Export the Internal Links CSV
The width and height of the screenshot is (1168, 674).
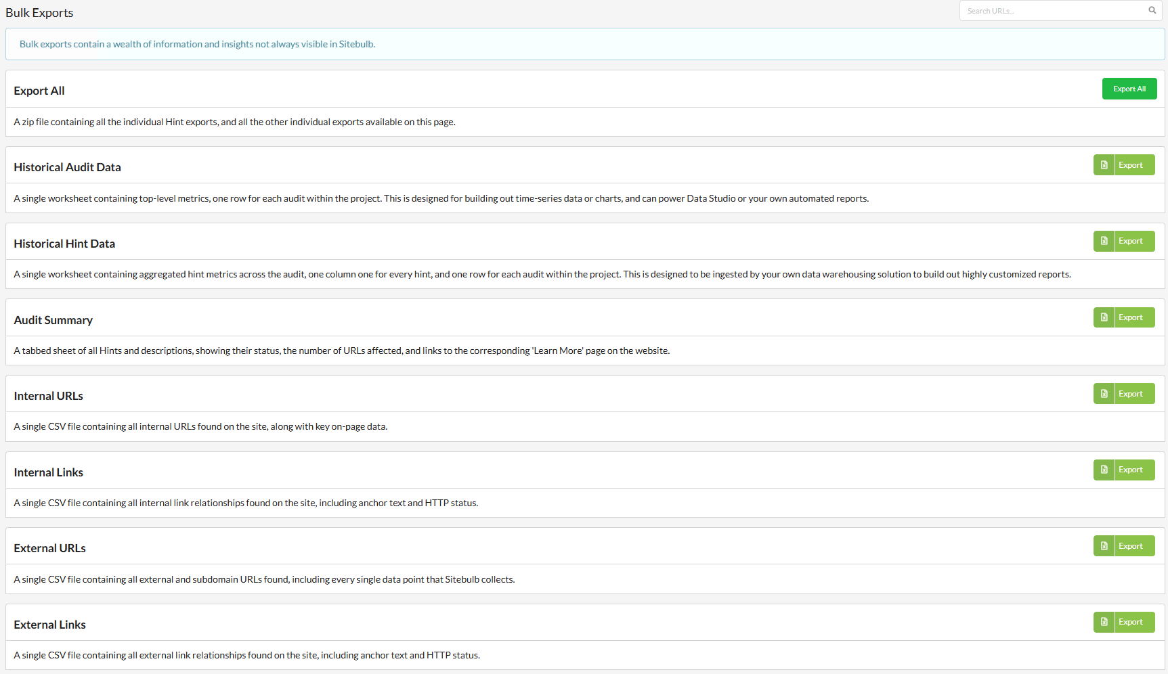(x=1135, y=470)
